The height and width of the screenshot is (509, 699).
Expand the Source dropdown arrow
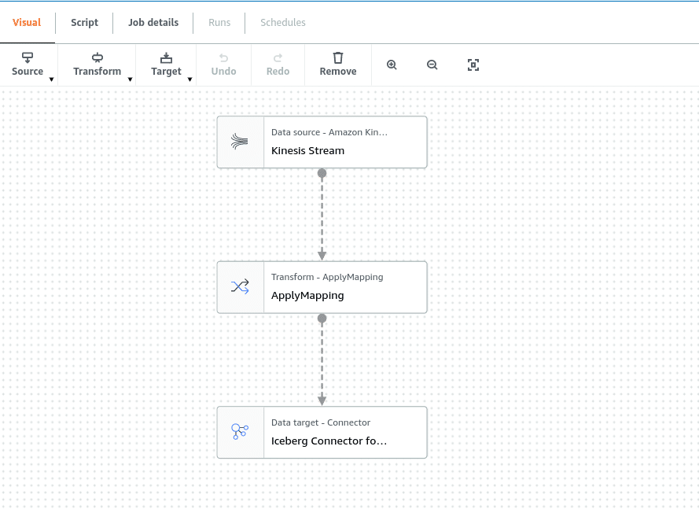point(51,79)
